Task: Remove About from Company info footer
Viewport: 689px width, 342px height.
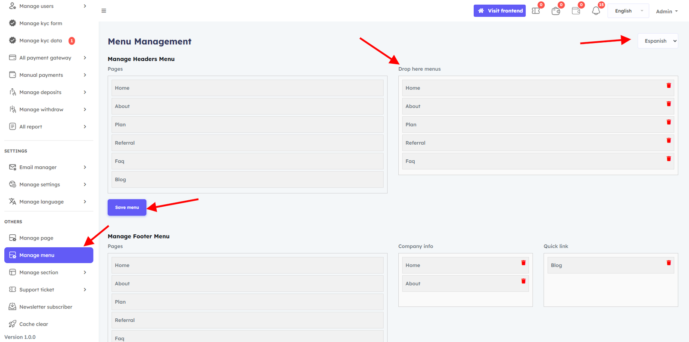Action: [524, 281]
